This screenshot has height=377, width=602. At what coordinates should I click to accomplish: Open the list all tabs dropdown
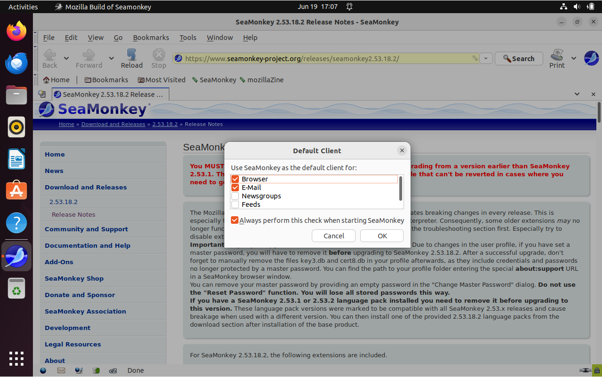point(577,94)
